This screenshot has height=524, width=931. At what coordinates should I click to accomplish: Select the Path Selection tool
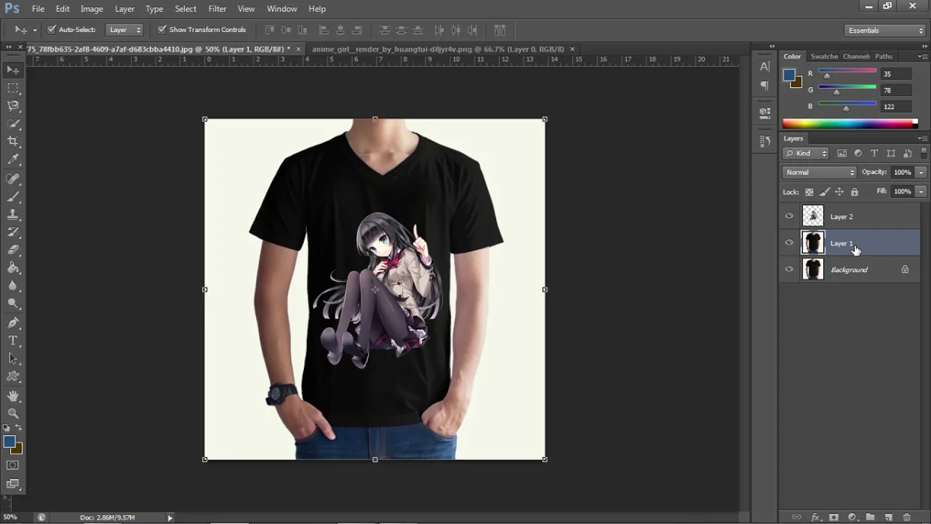[x=13, y=359]
